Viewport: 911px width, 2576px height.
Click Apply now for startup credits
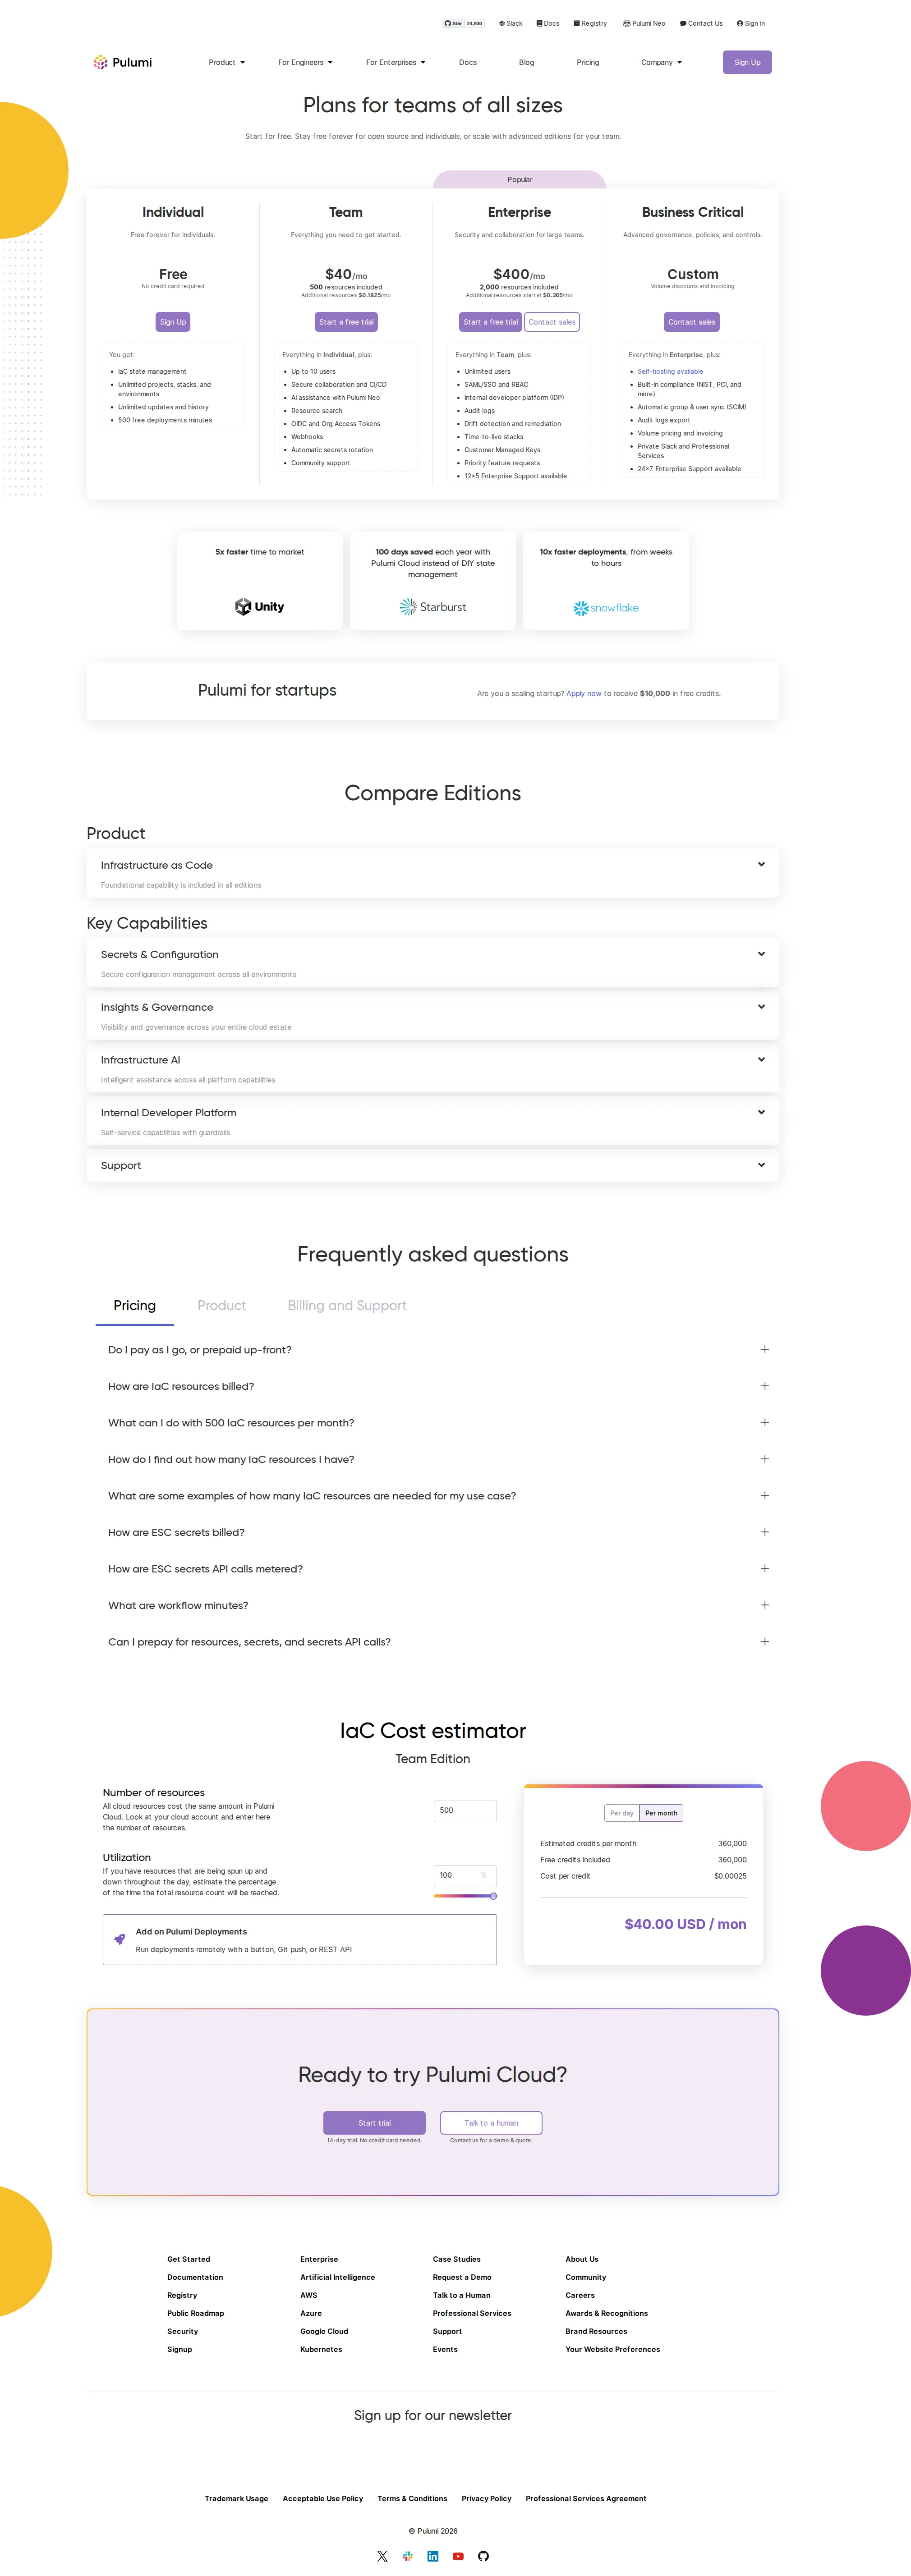pyautogui.click(x=584, y=693)
